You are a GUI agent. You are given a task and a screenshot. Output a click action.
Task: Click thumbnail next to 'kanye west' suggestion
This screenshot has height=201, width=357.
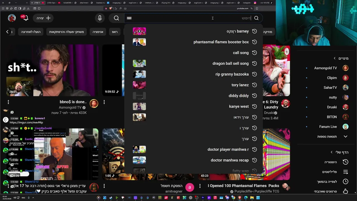tap(139, 106)
